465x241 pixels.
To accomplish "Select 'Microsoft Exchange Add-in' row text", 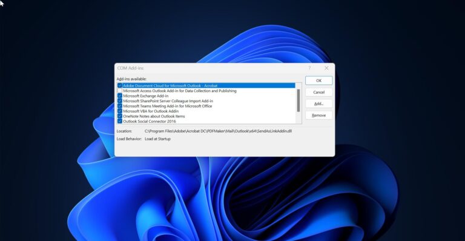I will (x=145, y=96).
